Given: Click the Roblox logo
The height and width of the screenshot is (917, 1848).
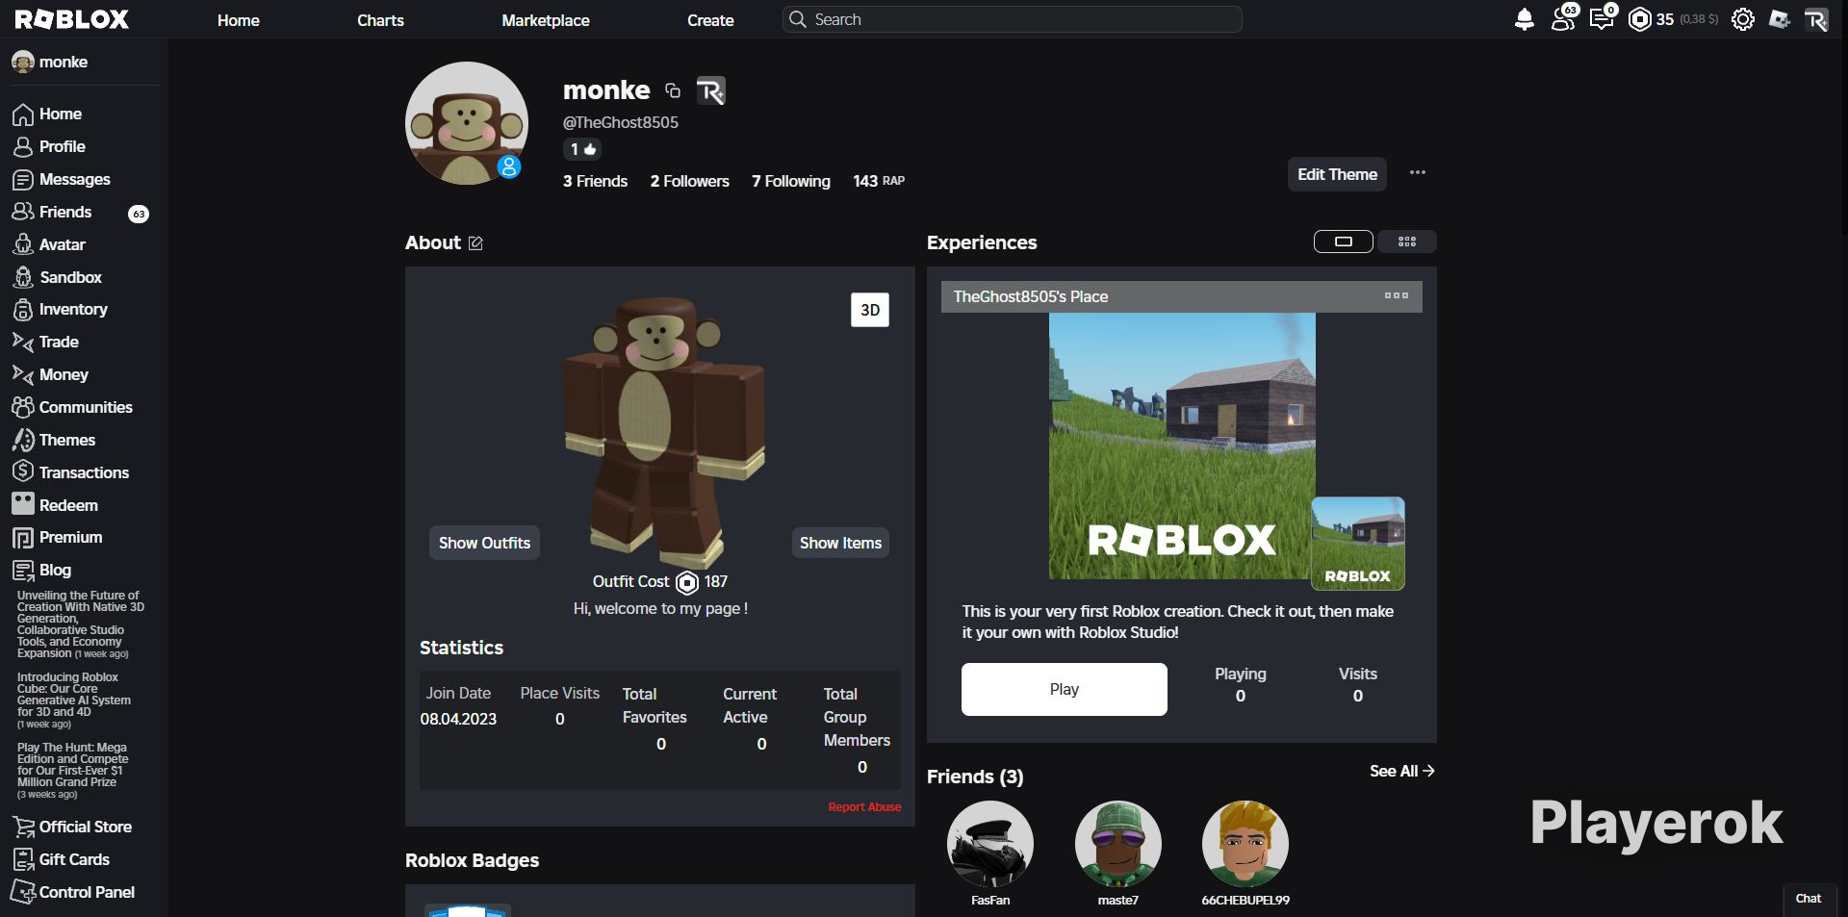Looking at the screenshot, I should click(x=72, y=19).
